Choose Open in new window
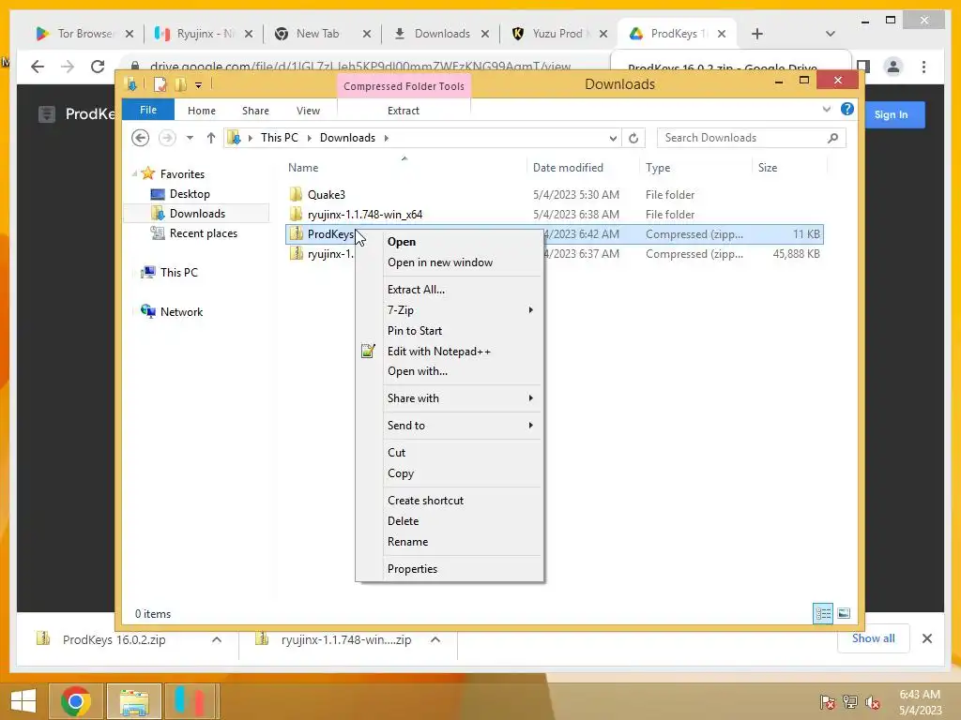The image size is (961, 720). coord(440,262)
